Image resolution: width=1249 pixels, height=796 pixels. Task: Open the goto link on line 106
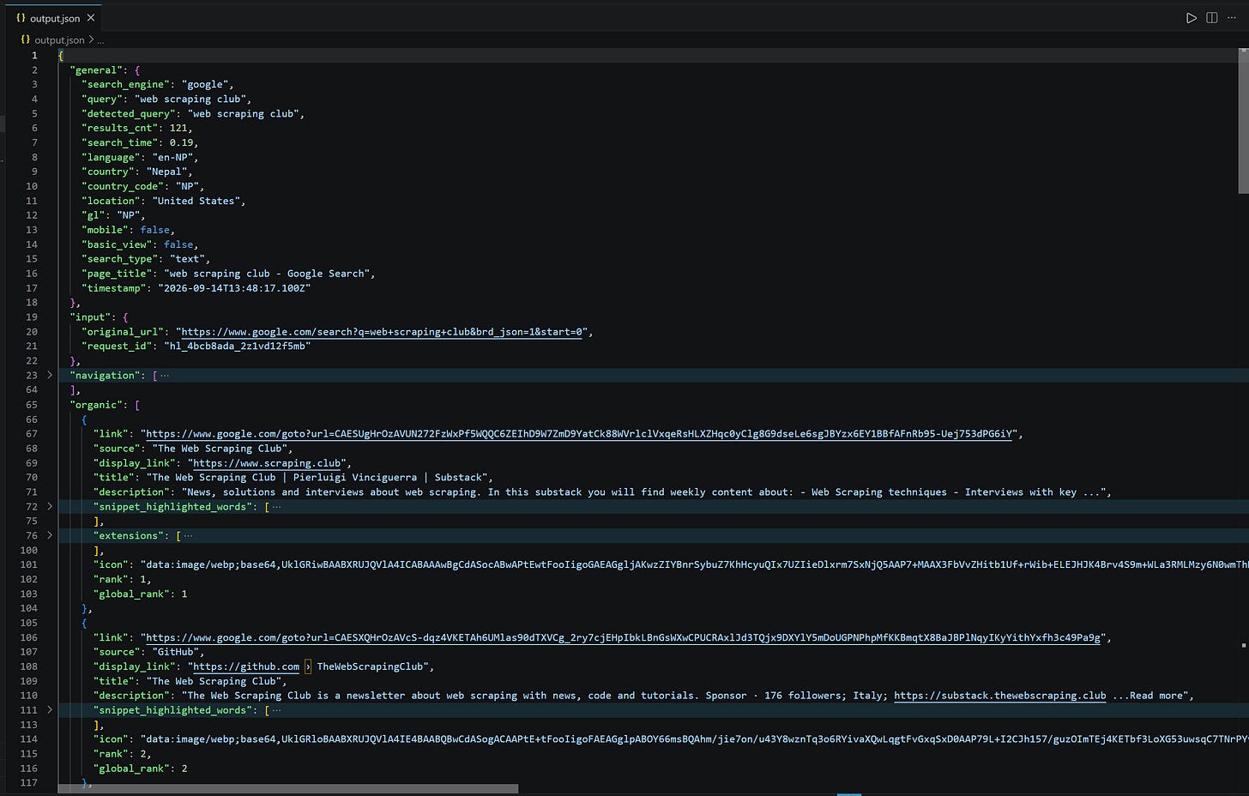(624, 637)
